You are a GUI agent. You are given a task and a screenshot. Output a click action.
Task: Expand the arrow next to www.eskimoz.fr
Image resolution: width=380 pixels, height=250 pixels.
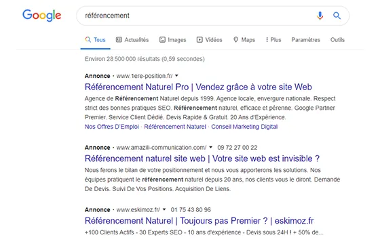(x=164, y=209)
